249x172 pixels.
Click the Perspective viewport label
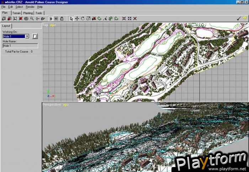click(x=52, y=104)
